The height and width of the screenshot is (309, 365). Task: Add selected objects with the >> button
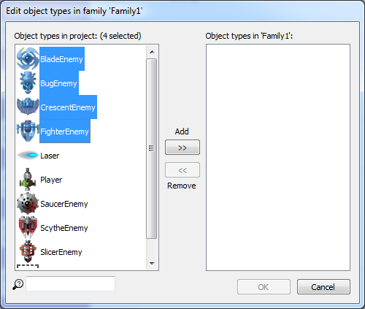(x=182, y=148)
